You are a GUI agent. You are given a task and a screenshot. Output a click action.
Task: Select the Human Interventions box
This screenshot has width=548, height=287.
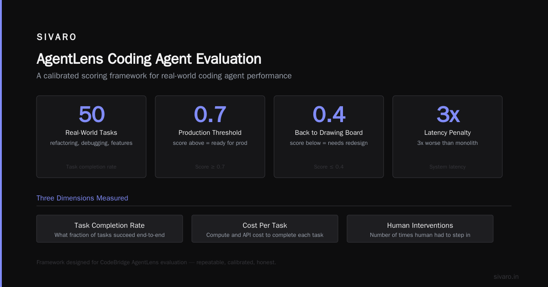point(420,229)
